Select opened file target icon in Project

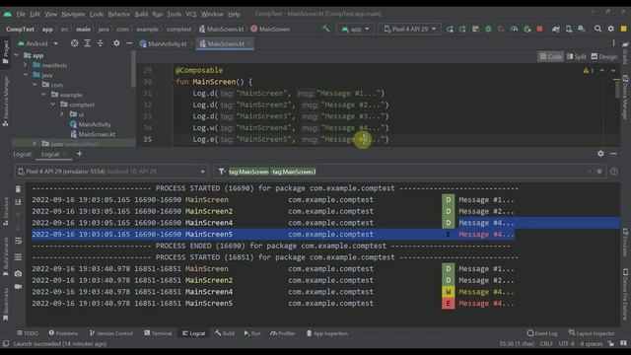click(75, 43)
